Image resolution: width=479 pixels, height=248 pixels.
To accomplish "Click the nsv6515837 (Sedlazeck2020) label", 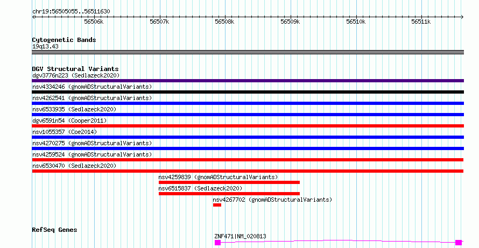I will 200,188.
